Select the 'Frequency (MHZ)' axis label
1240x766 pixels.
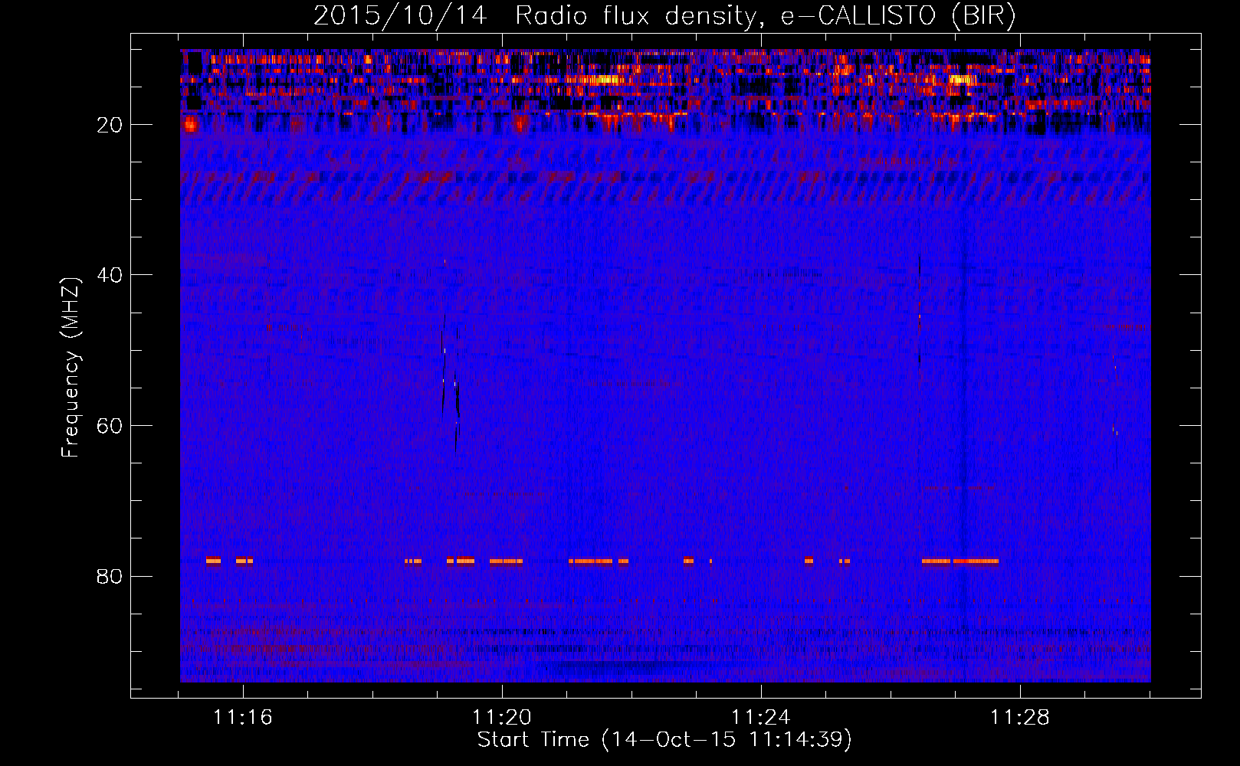(71, 368)
